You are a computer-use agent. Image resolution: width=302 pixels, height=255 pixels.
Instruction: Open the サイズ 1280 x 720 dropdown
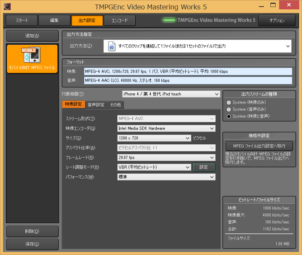(154, 138)
